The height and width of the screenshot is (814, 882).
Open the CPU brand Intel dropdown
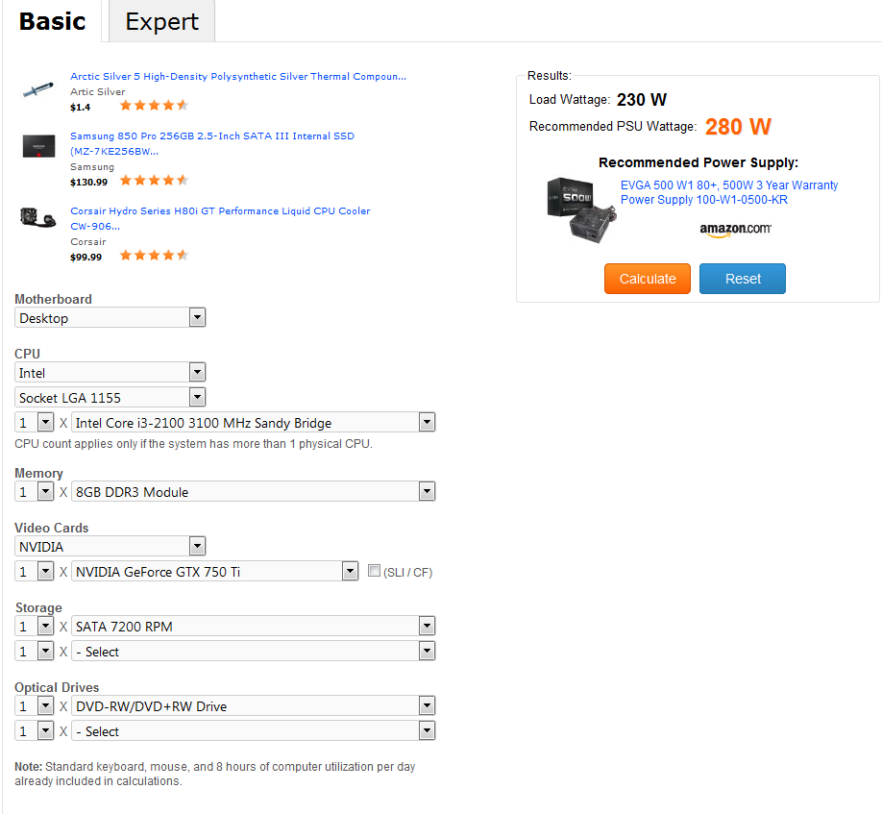(x=110, y=373)
